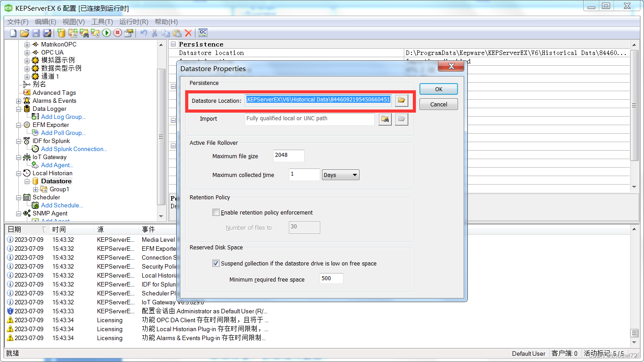Expand the MatrikonOPC tree node
The image size is (644, 362).
(x=27, y=44)
